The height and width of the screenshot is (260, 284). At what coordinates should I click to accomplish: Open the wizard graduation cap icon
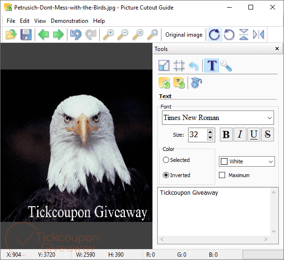pos(197,83)
